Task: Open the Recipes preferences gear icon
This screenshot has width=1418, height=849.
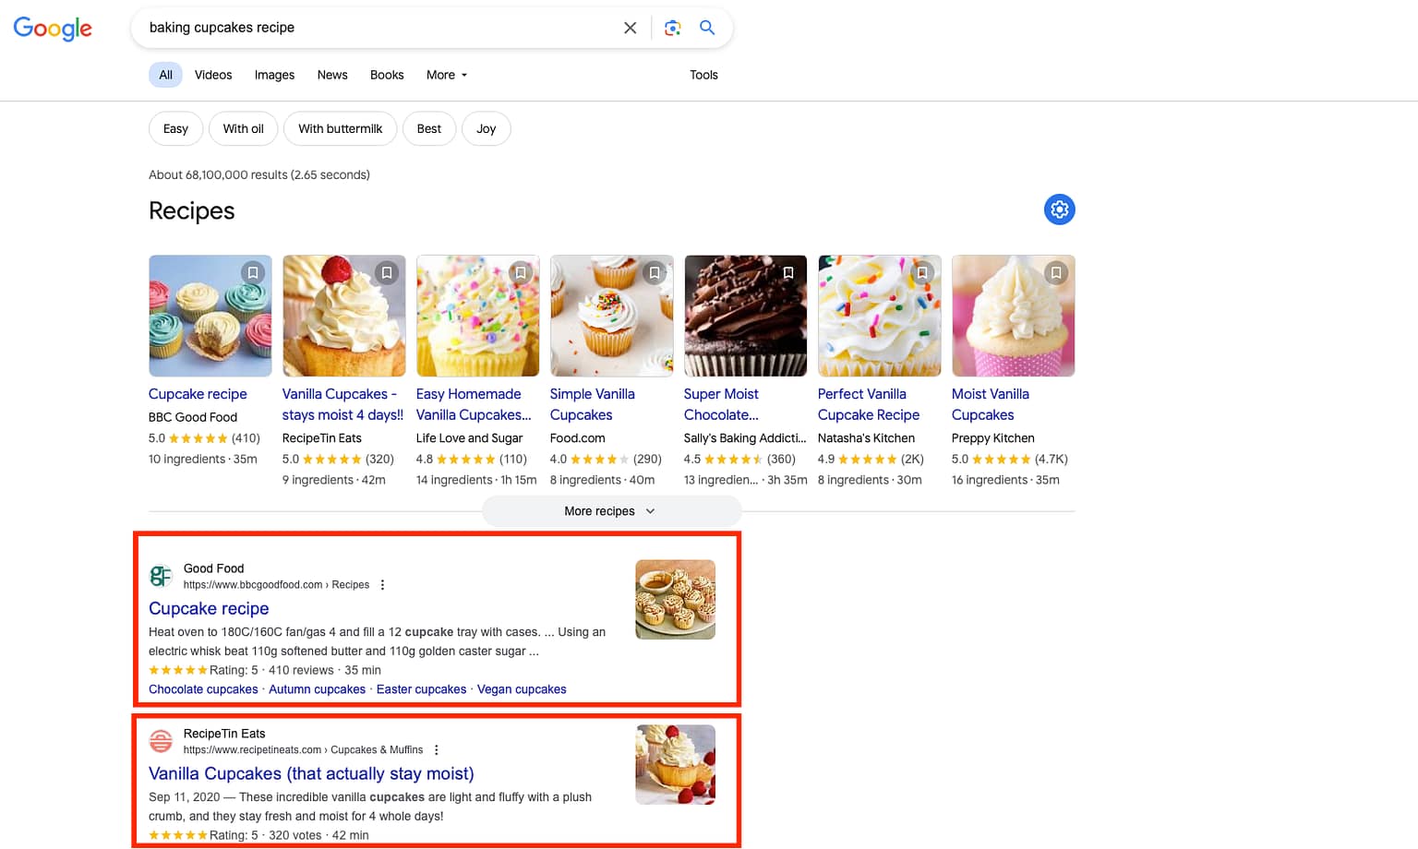Action: pyautogui.click(x=1059, y=209)
